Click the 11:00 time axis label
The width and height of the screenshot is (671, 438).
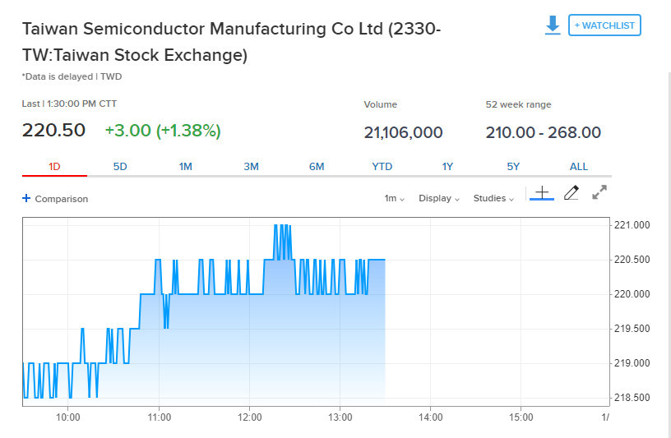pyautogui.click(x=160, y=417)
